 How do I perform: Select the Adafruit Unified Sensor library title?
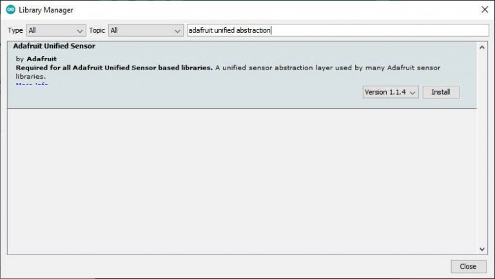coord(54,46)
